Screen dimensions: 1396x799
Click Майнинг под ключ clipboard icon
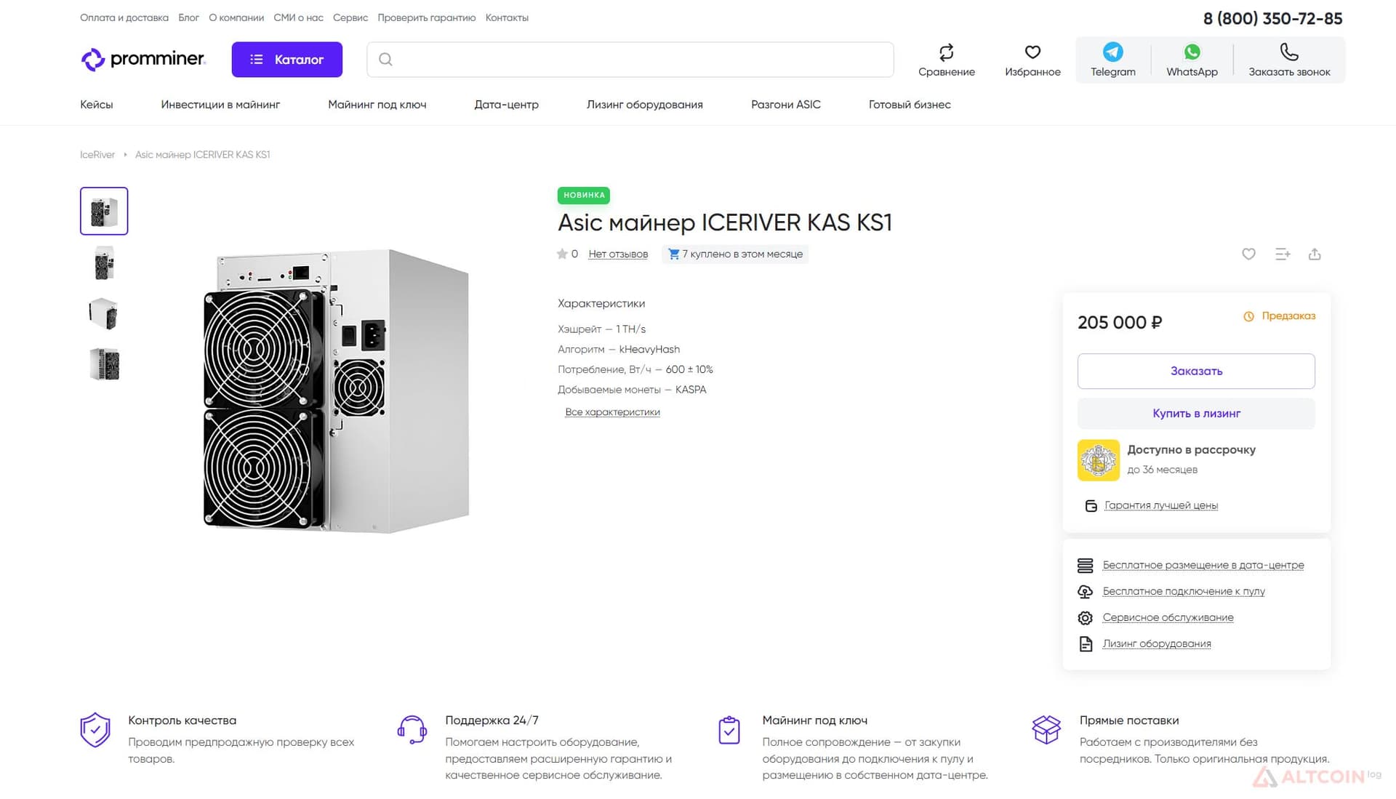pos(729,730)
